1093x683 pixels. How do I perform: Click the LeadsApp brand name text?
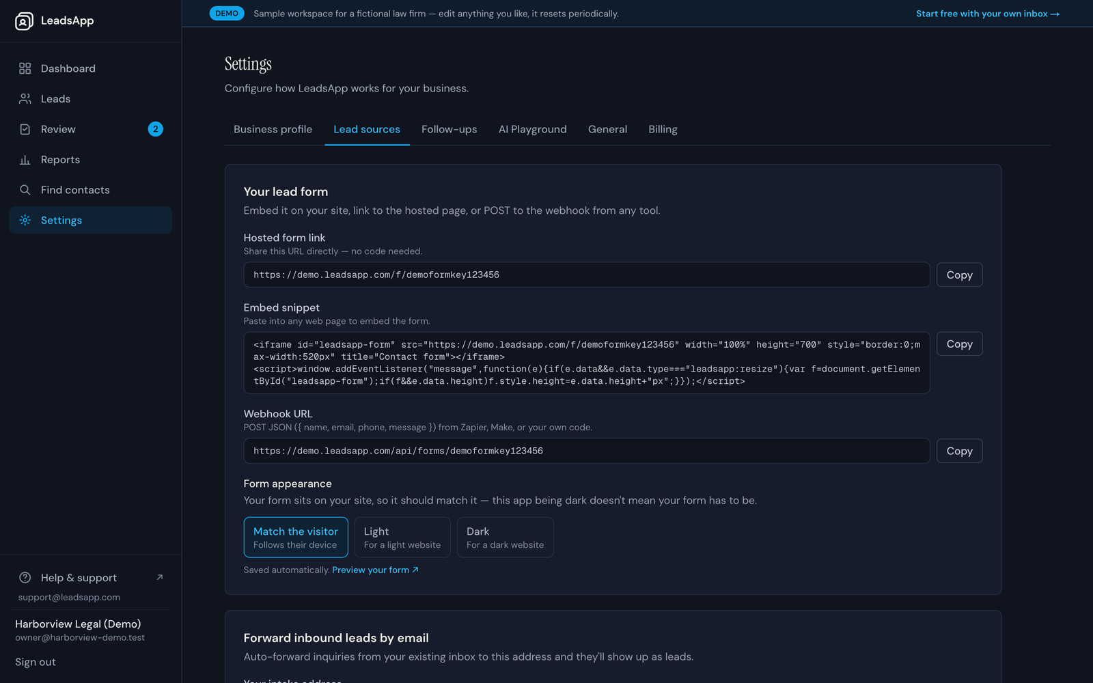(x=67, y=20)
